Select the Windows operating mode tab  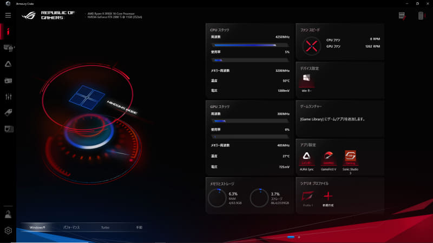coord(37,227)
